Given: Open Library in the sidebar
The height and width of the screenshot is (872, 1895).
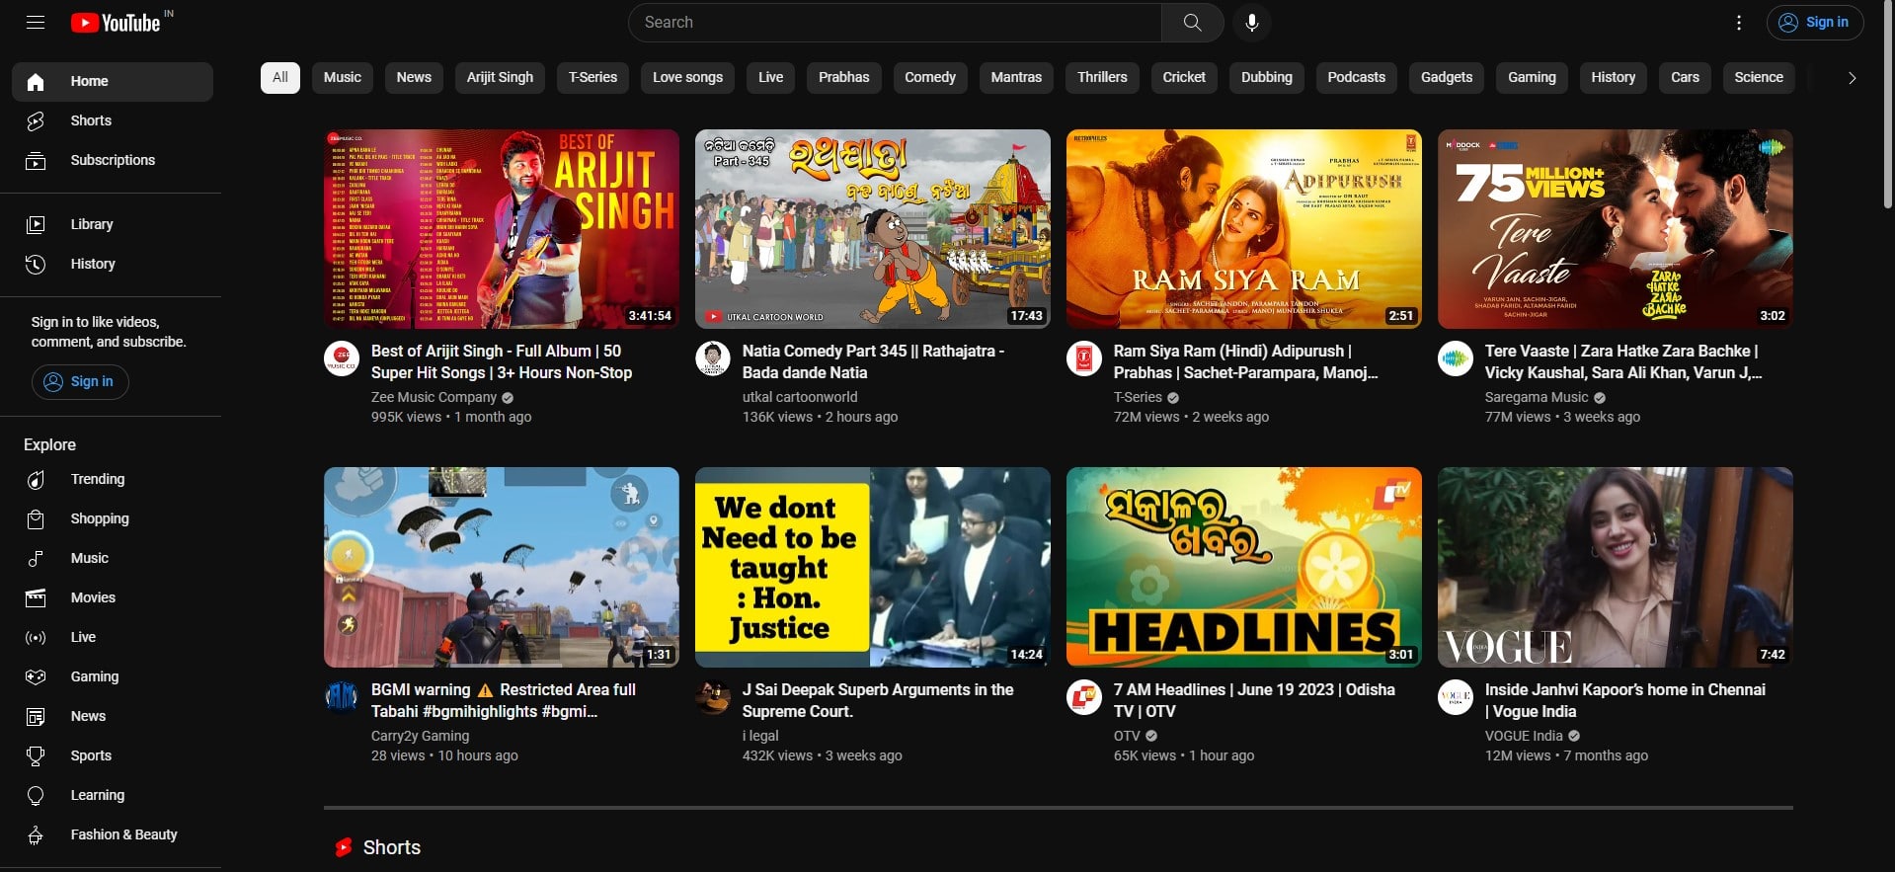Looking at the screenshot, I should tap(113, 224).
